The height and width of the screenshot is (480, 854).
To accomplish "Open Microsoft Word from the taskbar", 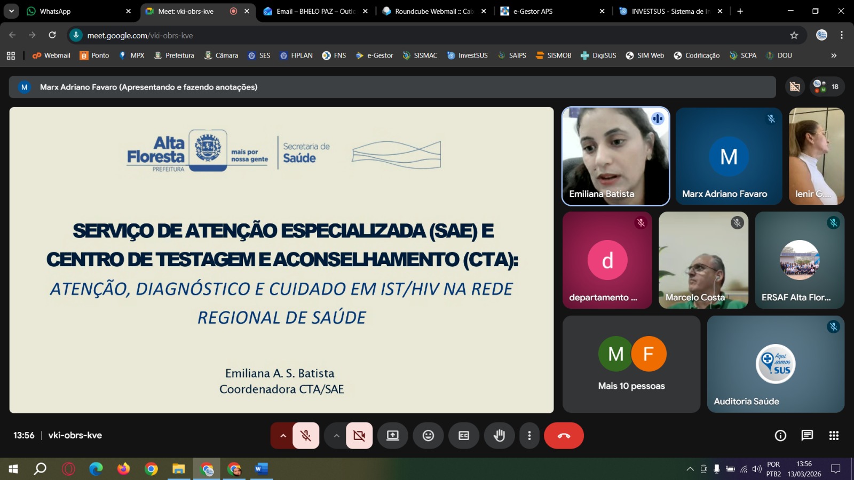I will [x=261, y=469].
